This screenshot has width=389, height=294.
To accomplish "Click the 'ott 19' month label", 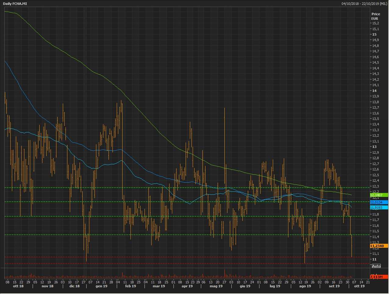I will (x=359, y=286).
